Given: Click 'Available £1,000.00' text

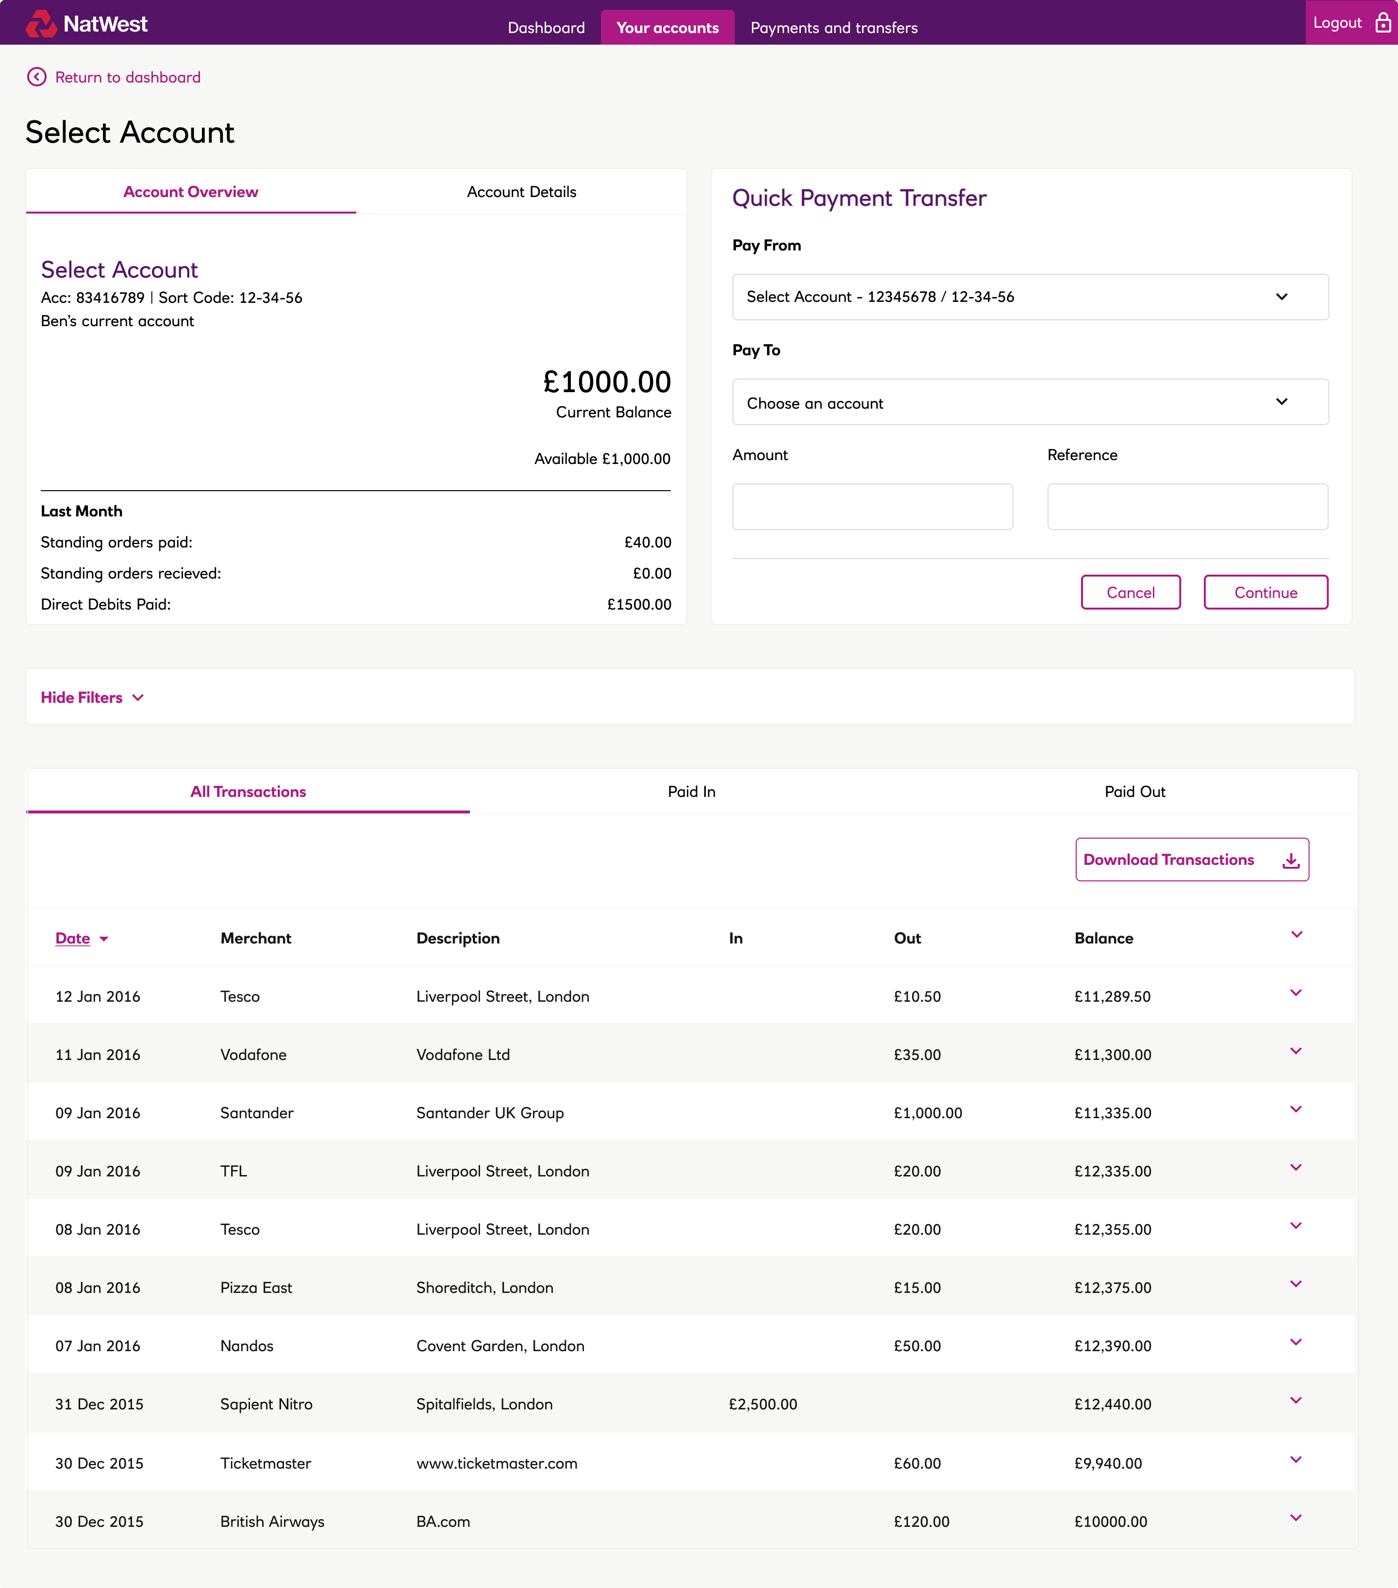Looking at the screenshot, I should coord(602,459).
